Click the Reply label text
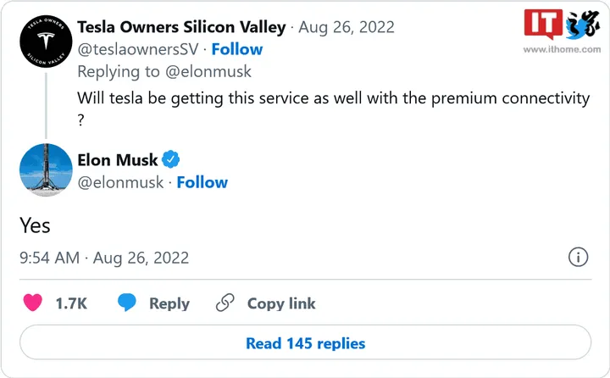The image size is (610, 378). [169, 303]
